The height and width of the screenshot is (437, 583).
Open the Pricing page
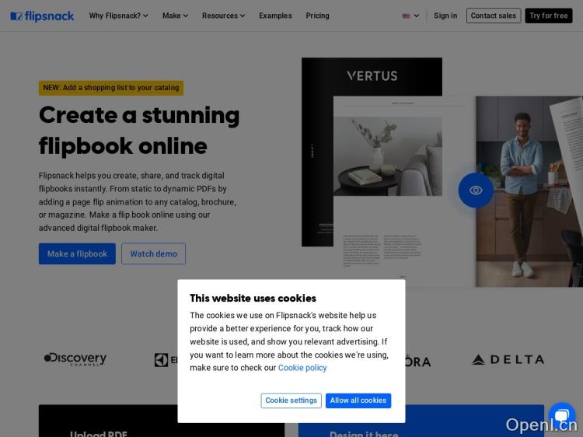click(x=317, y=16)
